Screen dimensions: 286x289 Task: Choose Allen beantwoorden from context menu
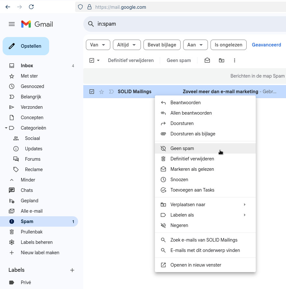click(205, 113)
